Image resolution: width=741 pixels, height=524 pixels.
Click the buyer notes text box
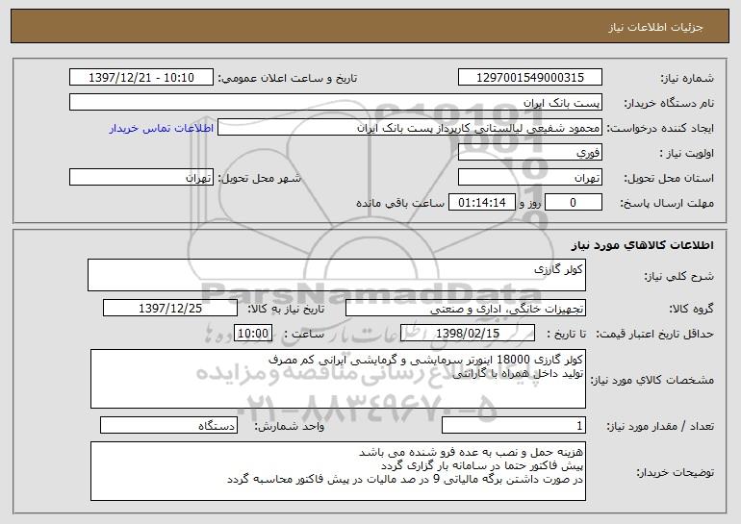click(x=338, y=471)
